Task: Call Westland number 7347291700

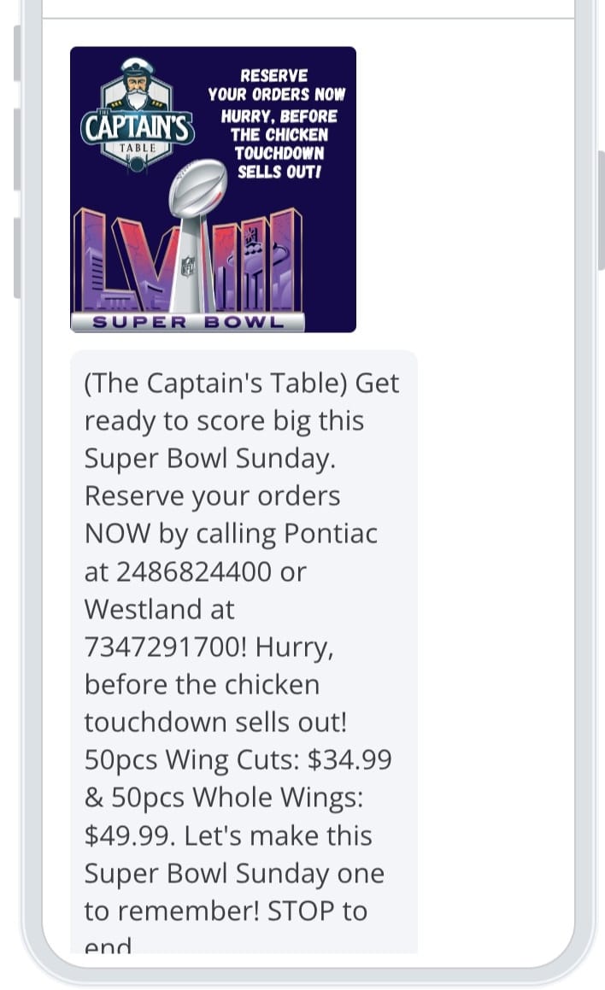Action: point(166,647)
